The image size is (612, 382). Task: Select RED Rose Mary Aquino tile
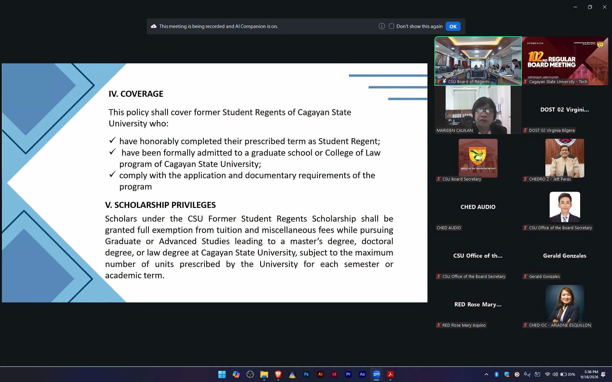478,305
